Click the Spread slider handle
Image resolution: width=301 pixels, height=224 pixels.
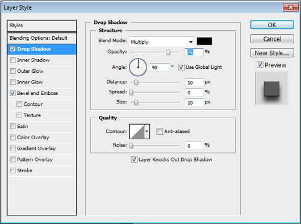point(131,93)
